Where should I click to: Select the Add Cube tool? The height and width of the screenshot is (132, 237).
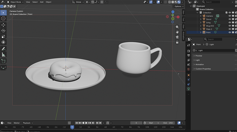(x=3, y=61)
